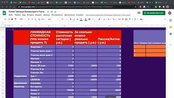
Task: Undo the last action in toolbar
Action: click(5, 19)
